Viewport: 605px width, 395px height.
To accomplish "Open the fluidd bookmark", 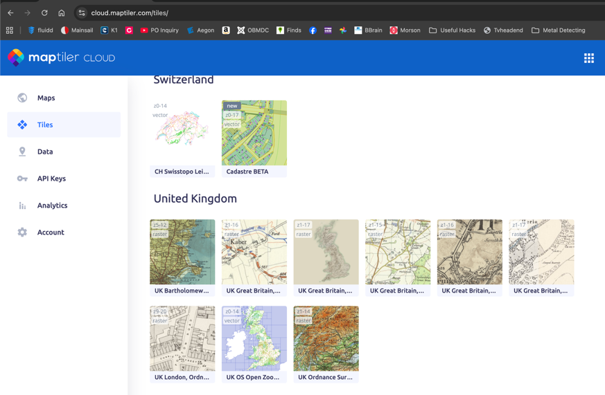I will pos(40,30).
